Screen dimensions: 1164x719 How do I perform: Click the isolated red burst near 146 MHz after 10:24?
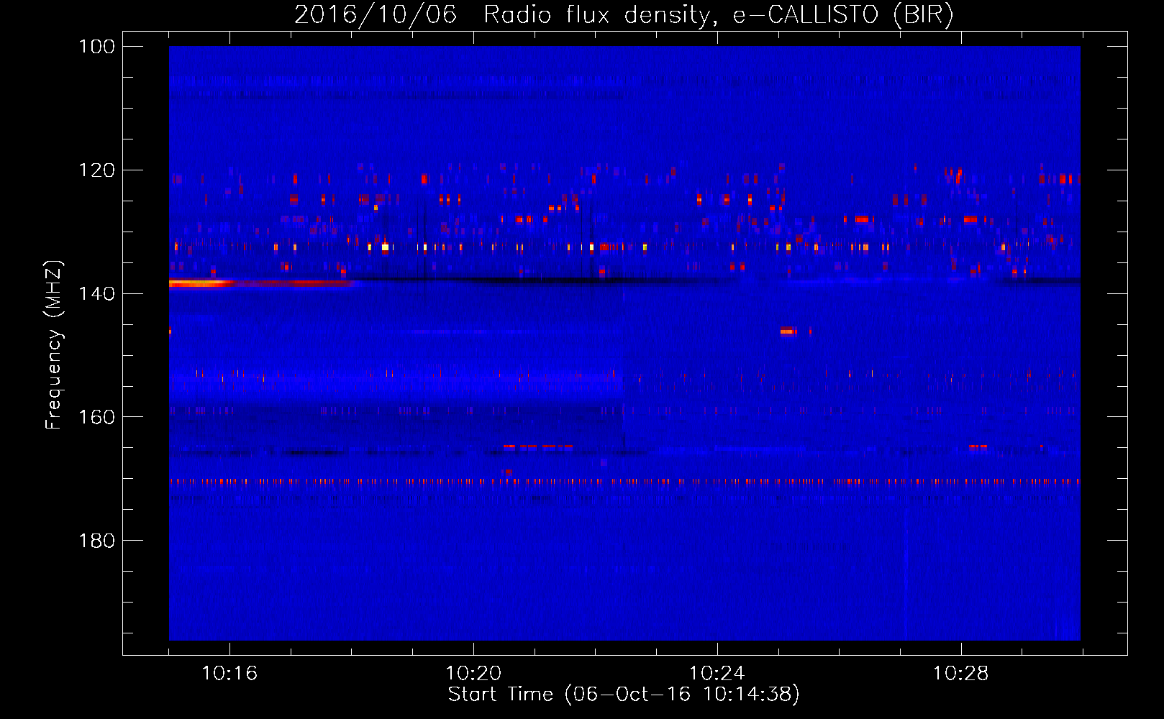[x=788, y=331]
